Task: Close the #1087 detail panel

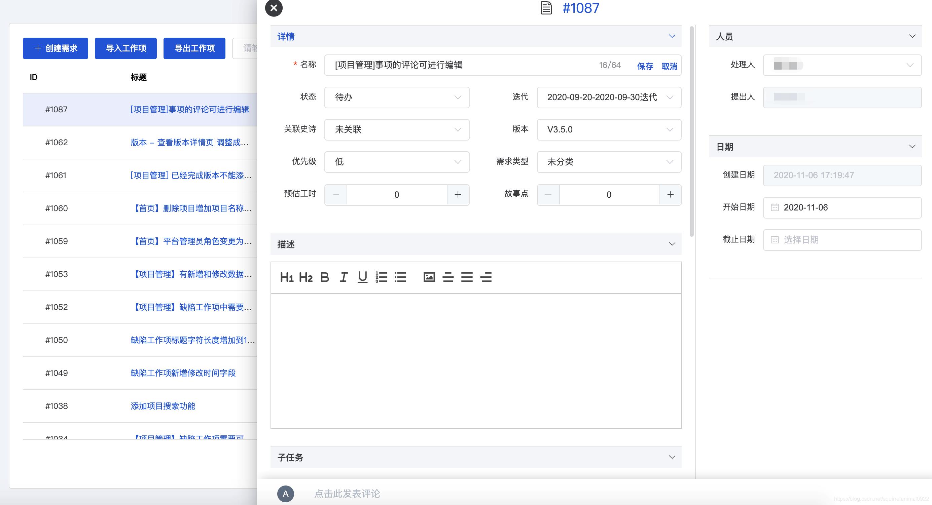Action: (274, 8)
